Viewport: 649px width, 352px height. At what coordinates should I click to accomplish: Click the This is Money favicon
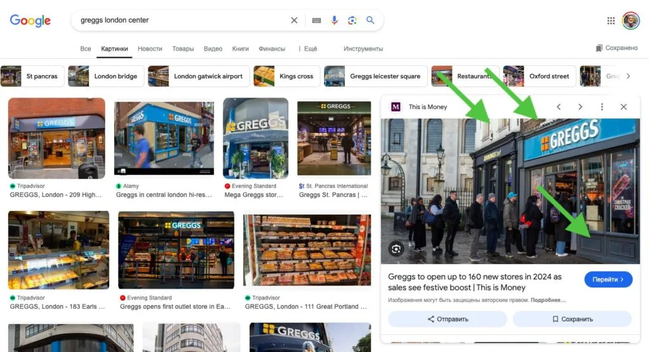tap(395, 107)
